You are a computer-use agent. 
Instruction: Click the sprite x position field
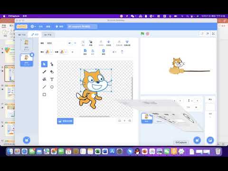point(180,101)
